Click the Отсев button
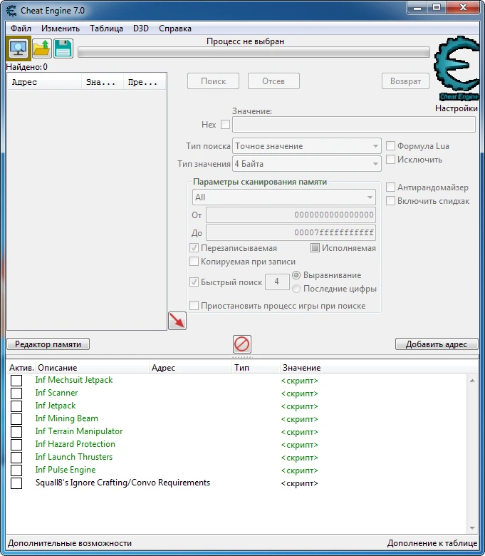 point(273,81)
